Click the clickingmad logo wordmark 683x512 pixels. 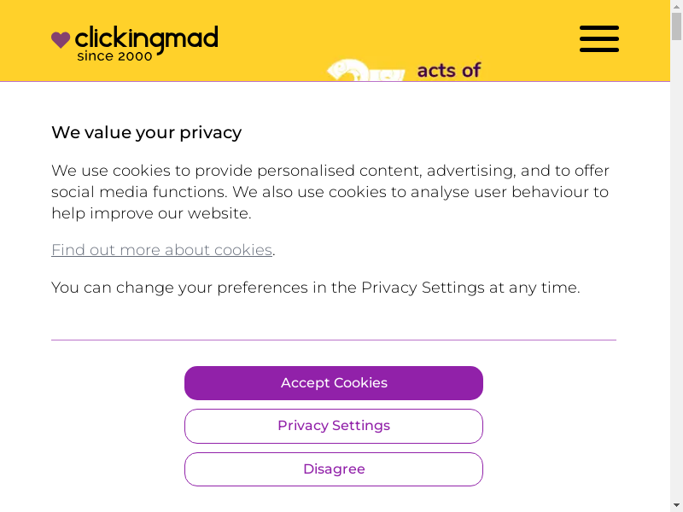(x=146, y=38)
